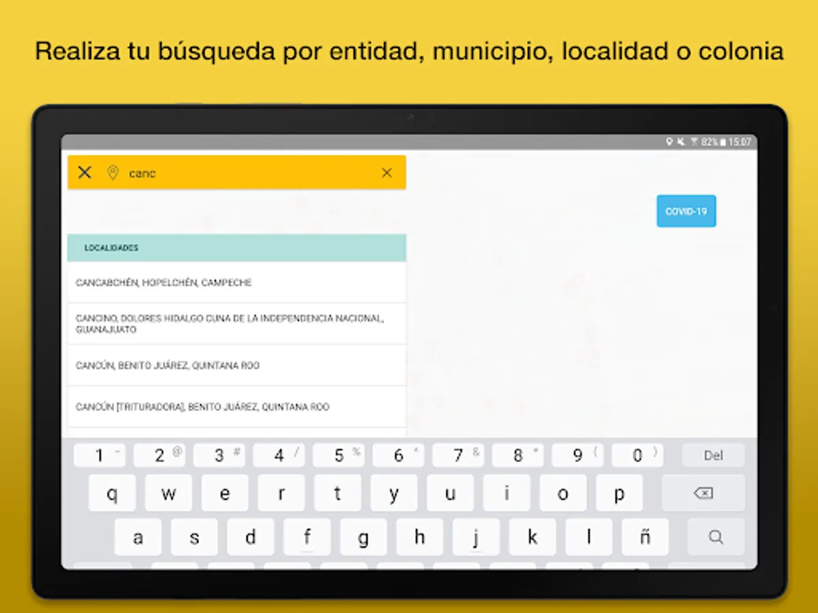Tap the letter ñ key
Image resolution: width=818 pixels, height=613 pixels.
pyautogui.click(x=645, y=537)
